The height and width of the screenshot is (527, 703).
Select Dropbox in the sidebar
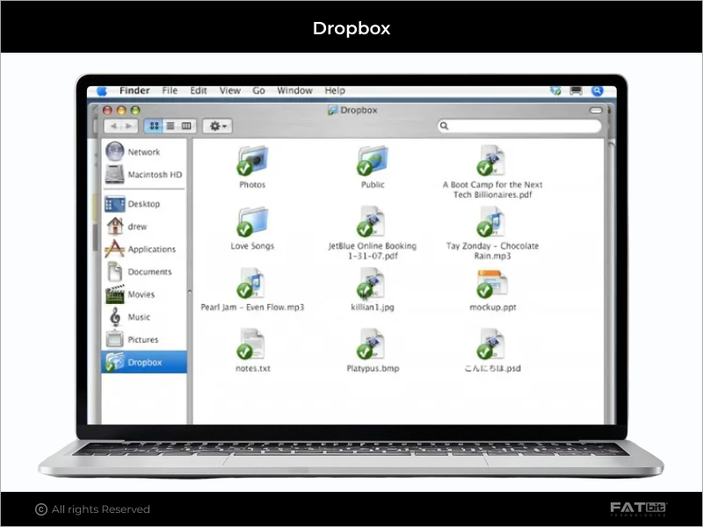coord(144,362)
